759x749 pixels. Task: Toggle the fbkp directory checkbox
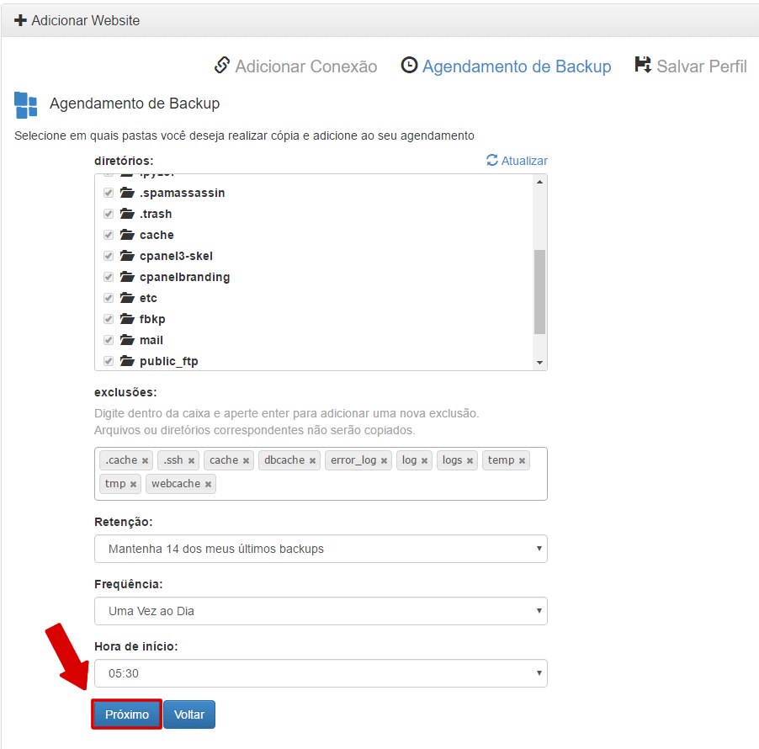(109, 319)
